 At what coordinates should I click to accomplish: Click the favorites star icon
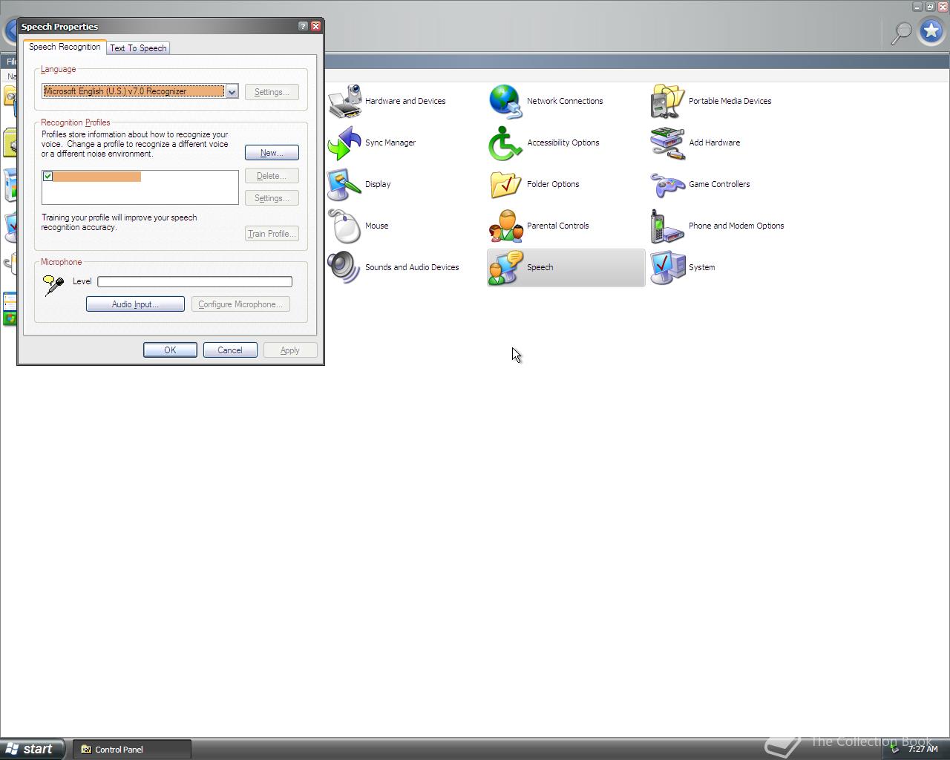click(931, 32)
